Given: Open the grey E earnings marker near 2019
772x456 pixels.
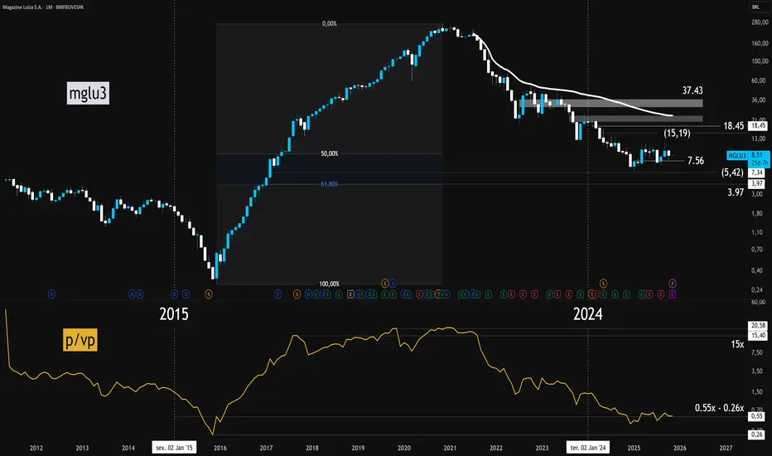Looking at the screenshot, I should click(x=350, y=294).
